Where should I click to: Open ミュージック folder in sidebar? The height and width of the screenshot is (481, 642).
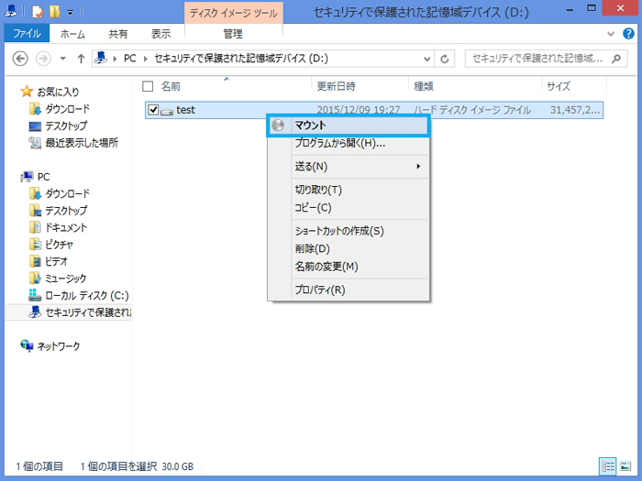(66, 279)
